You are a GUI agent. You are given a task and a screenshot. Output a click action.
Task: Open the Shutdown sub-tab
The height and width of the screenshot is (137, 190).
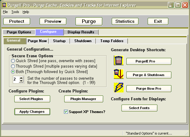tap(83, 41)
